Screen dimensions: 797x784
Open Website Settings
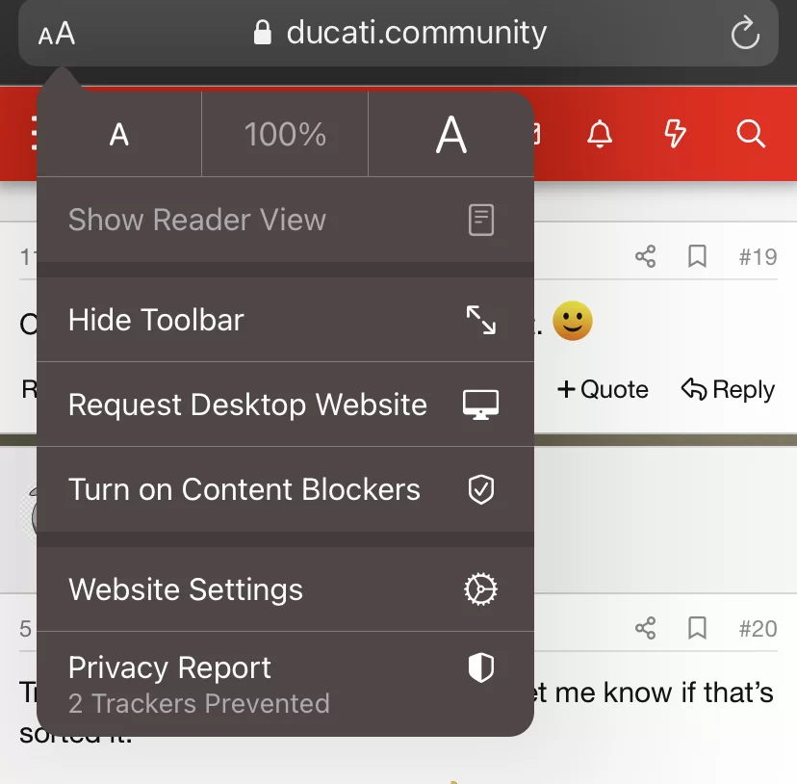tap(285, 589)
